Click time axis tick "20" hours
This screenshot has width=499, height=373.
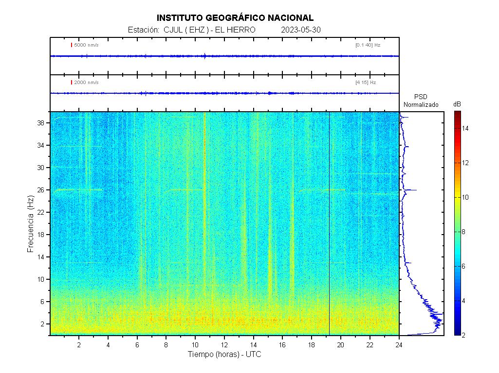tap(340, 345)
